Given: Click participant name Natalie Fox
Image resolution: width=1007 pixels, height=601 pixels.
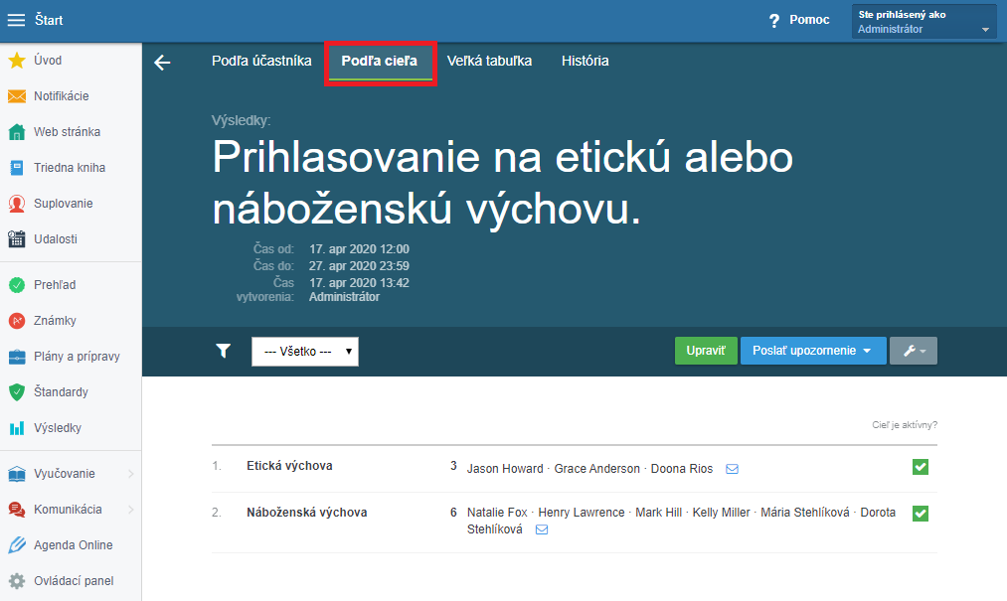Looking at the screenshot, I should 497,513.
